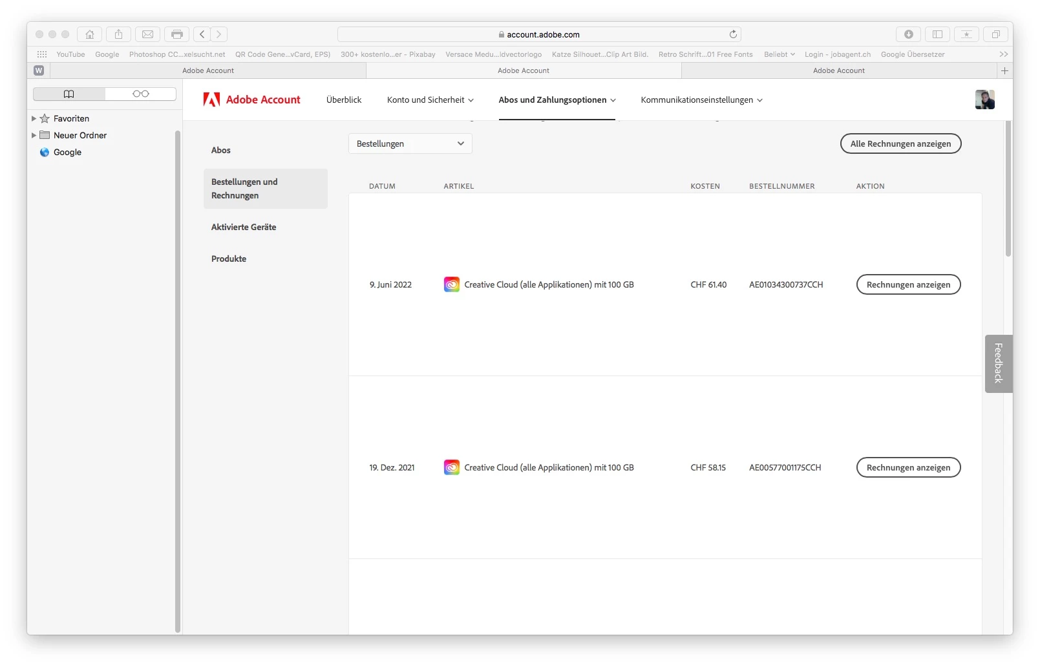This screenshot has height=667, width=1040.
Task: Add a new tab with the plus icon
Action: (x=1004, y=70)
